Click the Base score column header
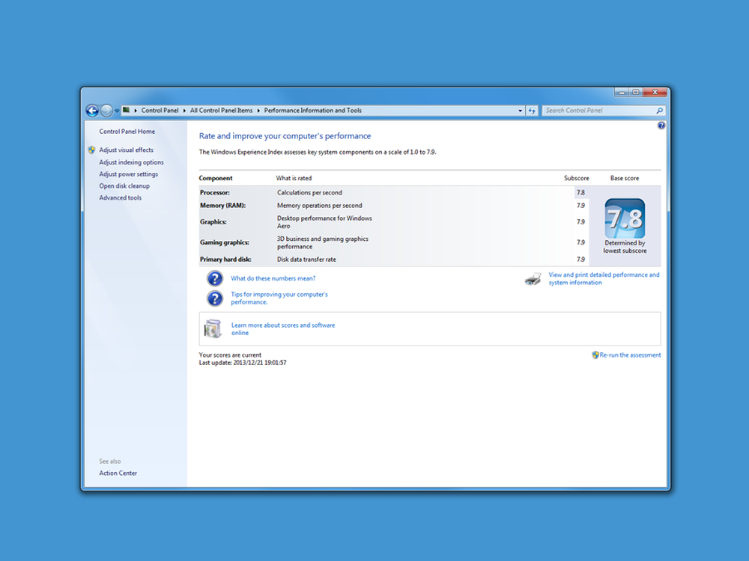 [625, 178]
